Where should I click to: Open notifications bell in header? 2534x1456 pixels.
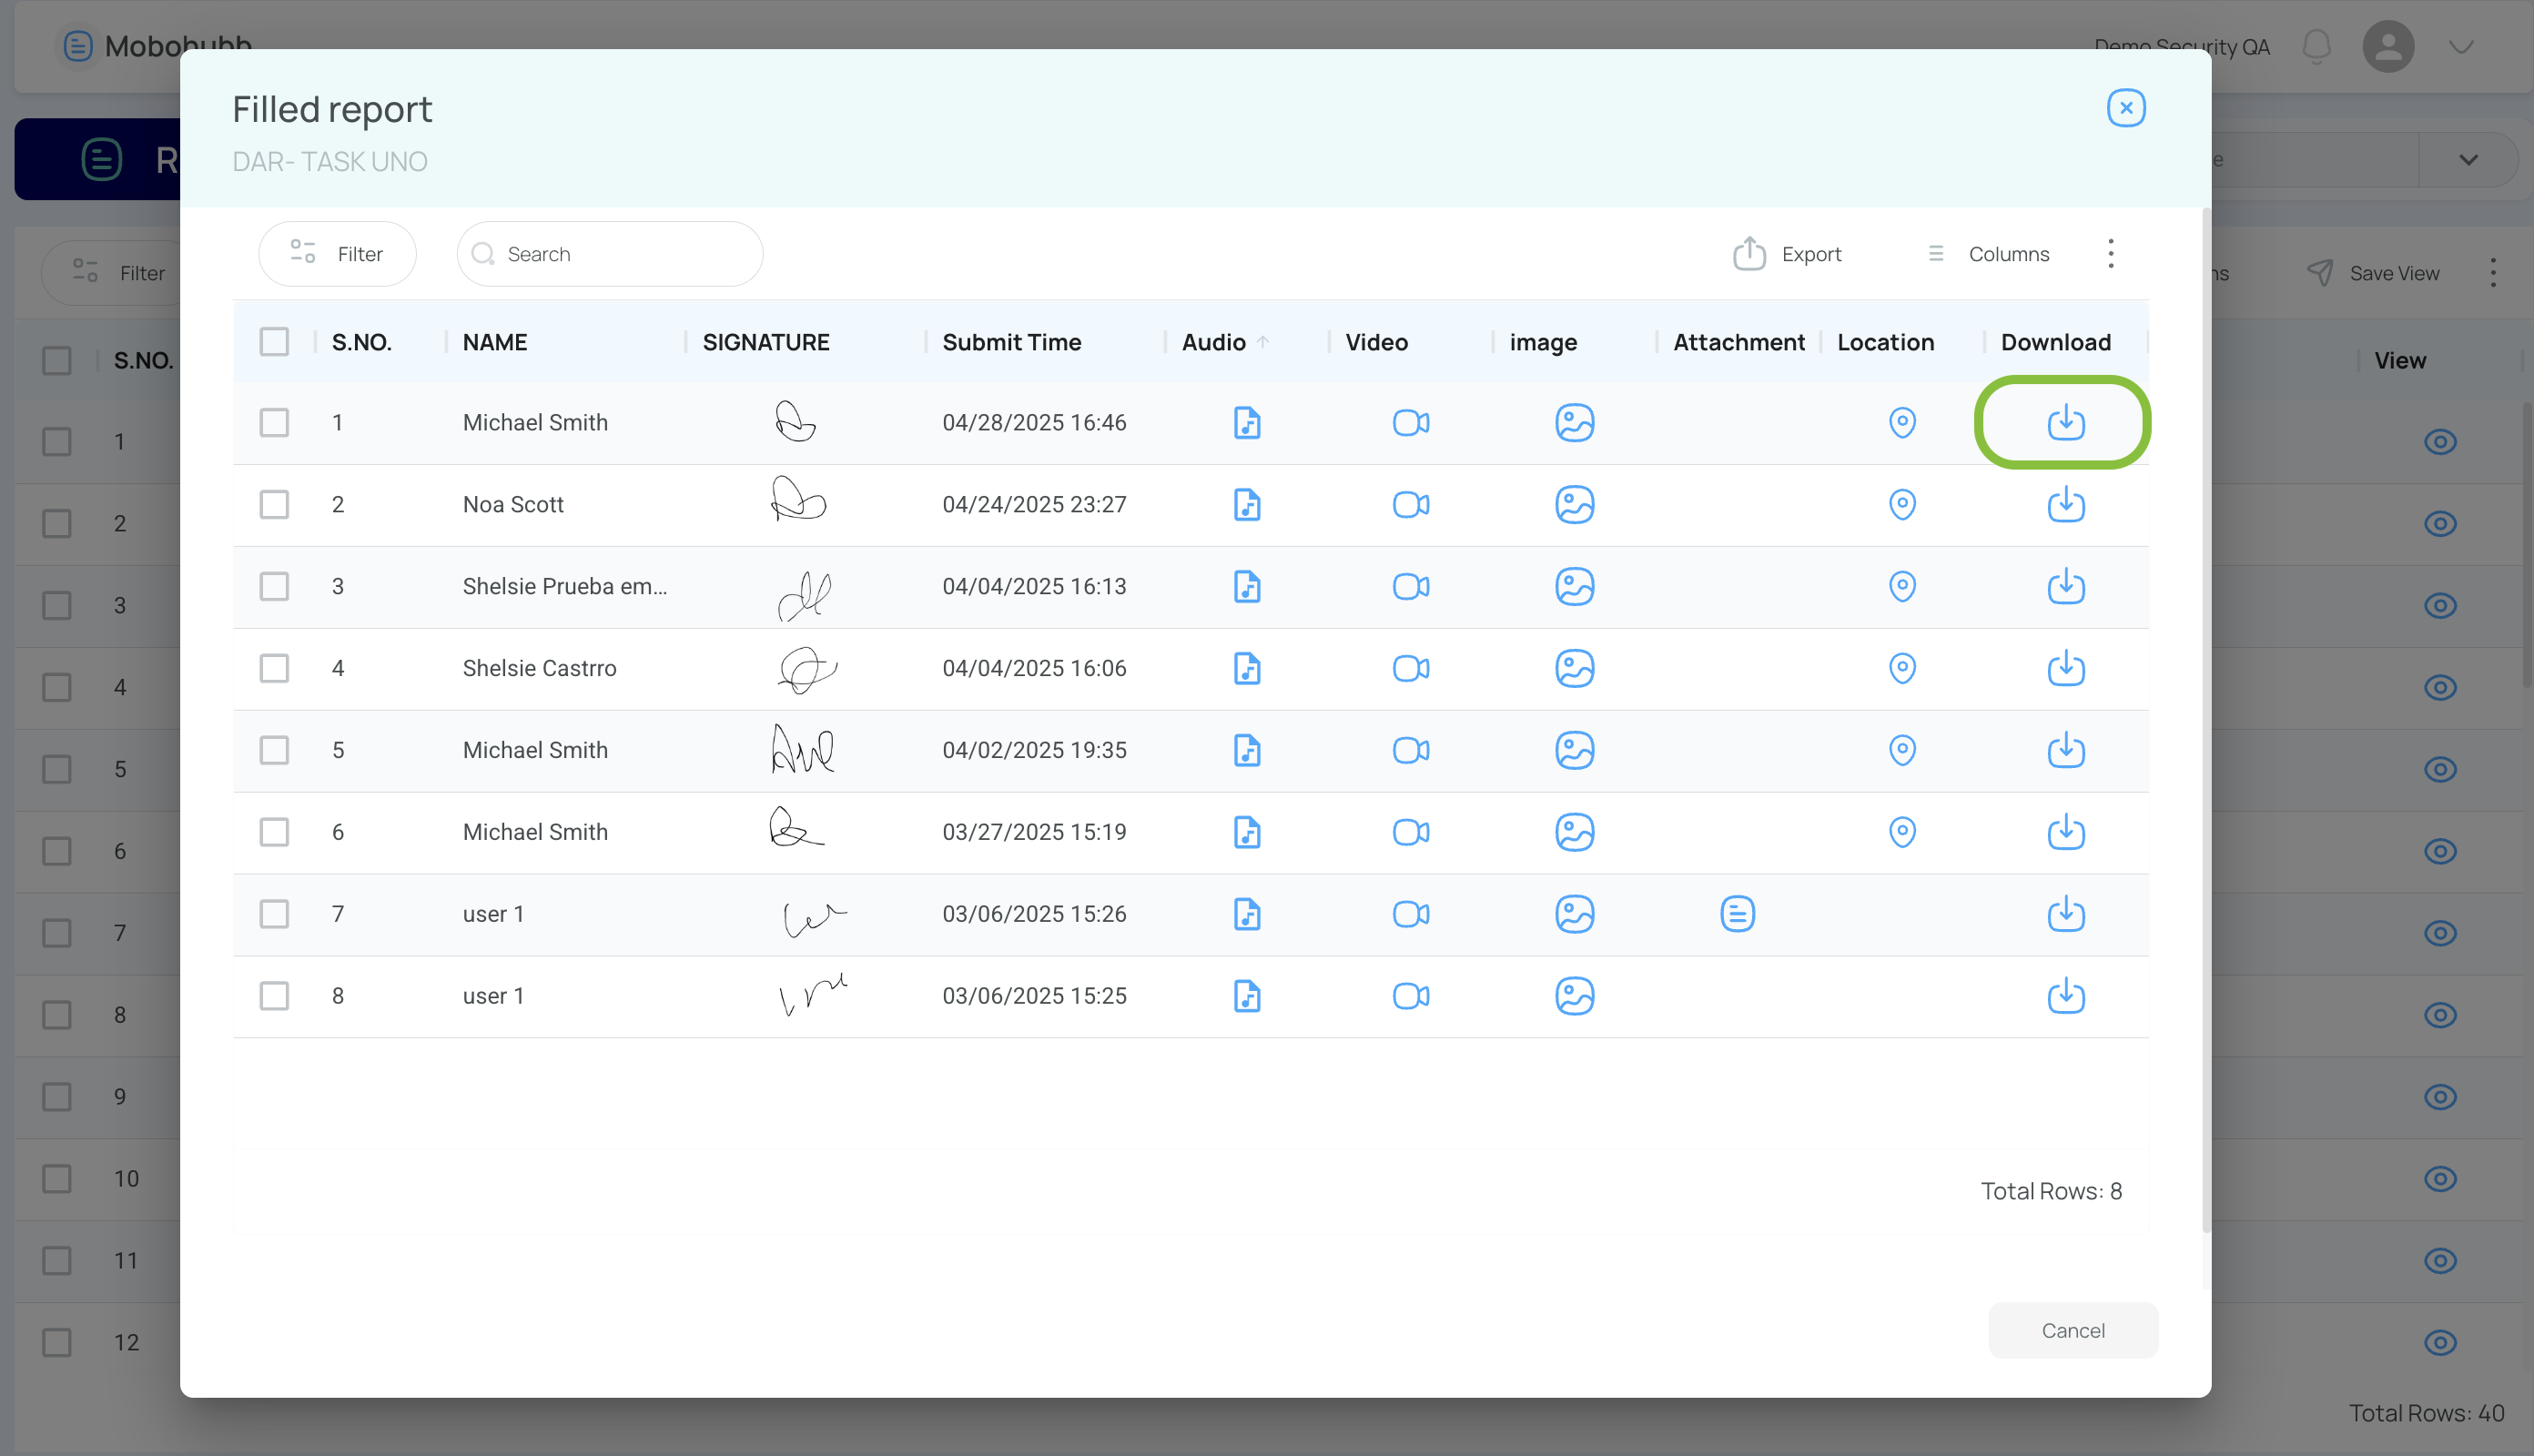click(2316, 46)
